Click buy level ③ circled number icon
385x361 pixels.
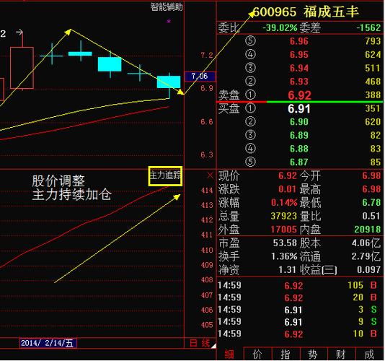coord(250,135)
